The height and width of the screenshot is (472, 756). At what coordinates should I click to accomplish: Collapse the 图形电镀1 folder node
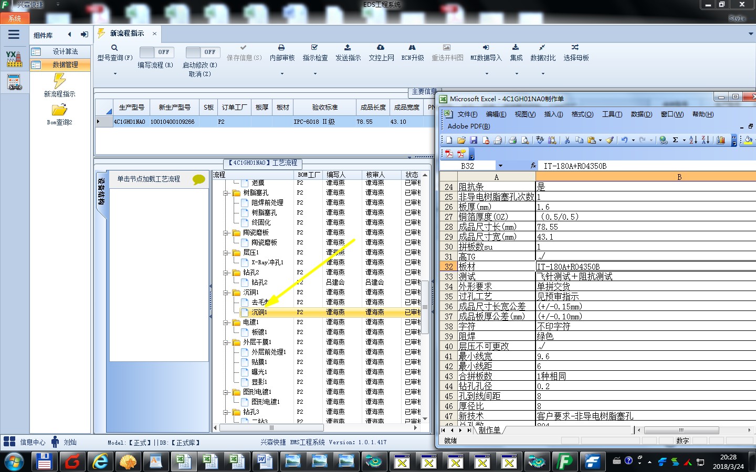(226, 392)
